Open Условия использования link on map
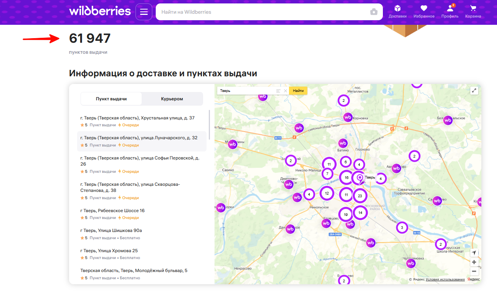 (x=445, y=280)
